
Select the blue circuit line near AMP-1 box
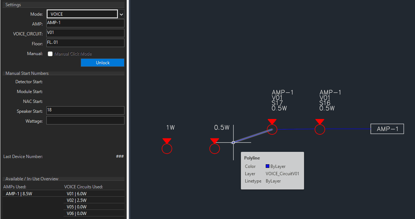349,129
